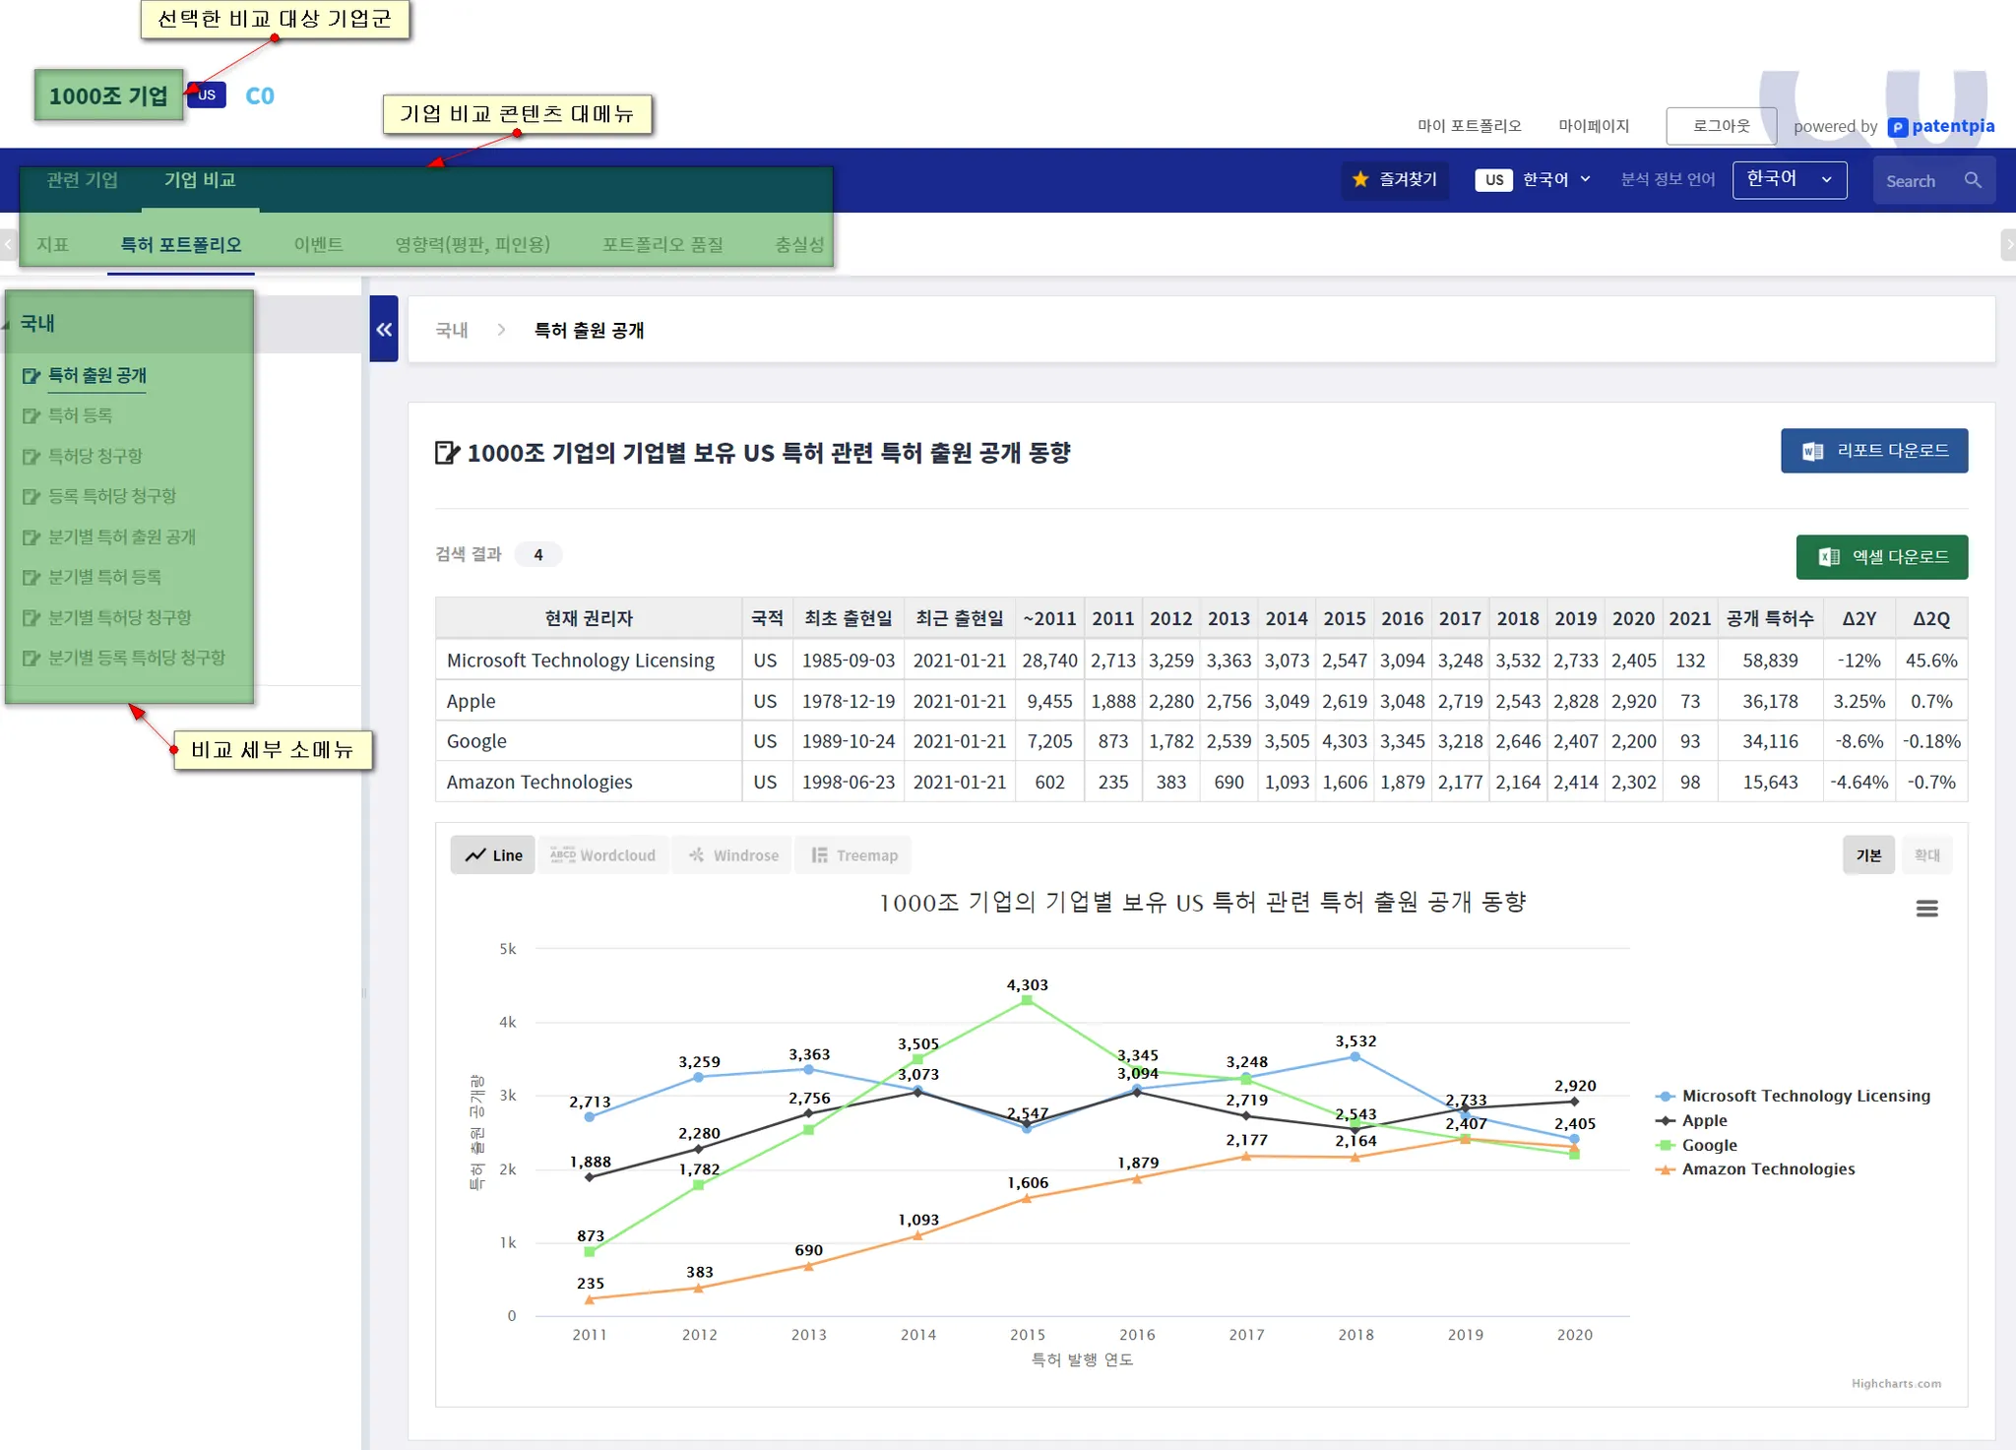The image size is (2016, 1450).
Task: Collapse the 국내 sidebar section
Action: coord(37,323)
